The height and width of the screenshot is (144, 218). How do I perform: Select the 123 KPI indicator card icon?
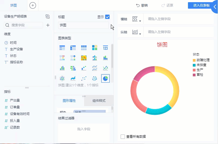coord(105,48)
